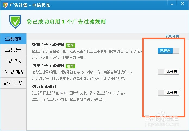189x131 pixels.
Task: Click the 推荐 badge beside 网页广告过滤规则
Action: click(x=70, y=66)
